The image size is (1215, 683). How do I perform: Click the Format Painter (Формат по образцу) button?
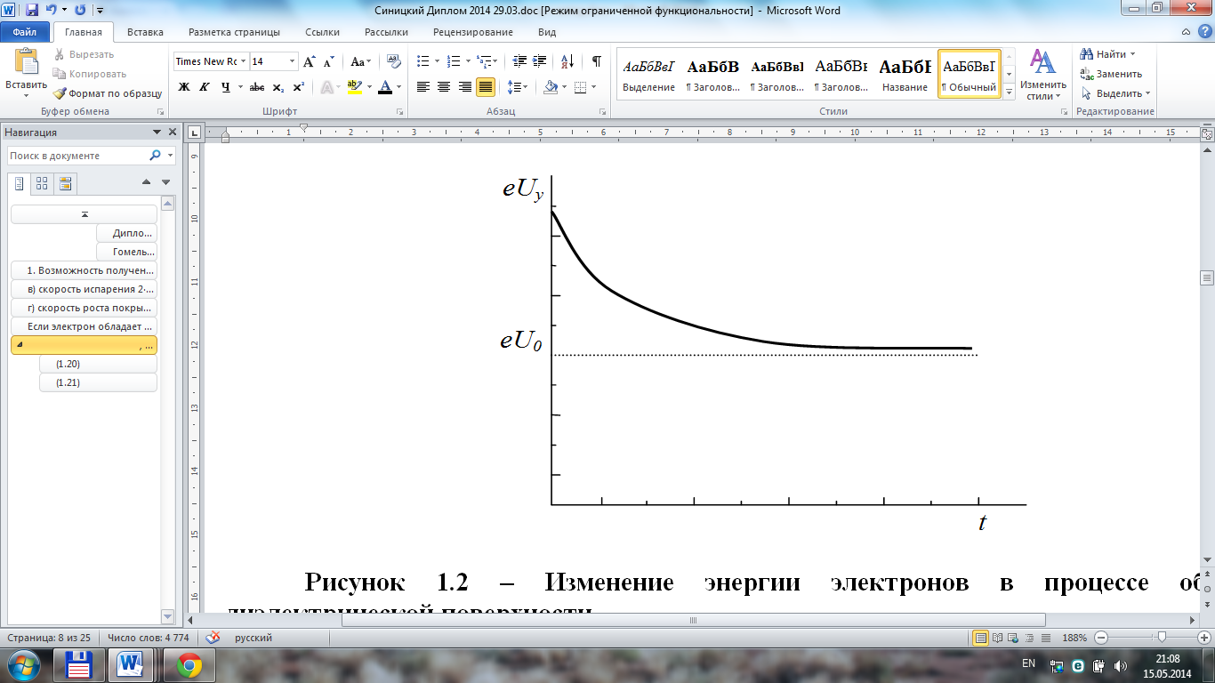[x=107, y=93]
